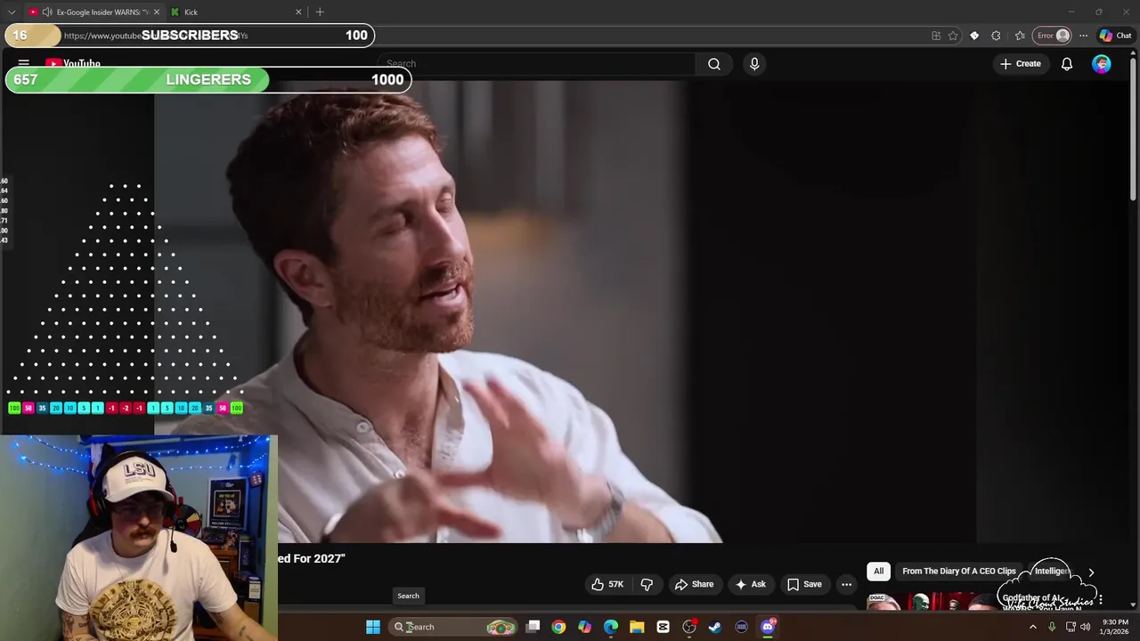Select the Intelligence topic chip
This screenshot has height=641, width=1140.
click(x=1051, y=572)
